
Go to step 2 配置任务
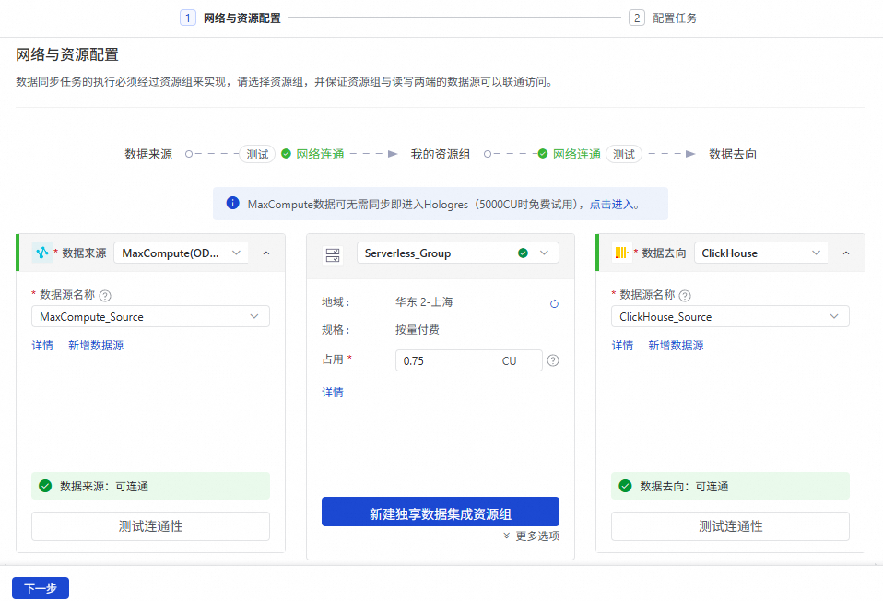[x=663, y=18]
